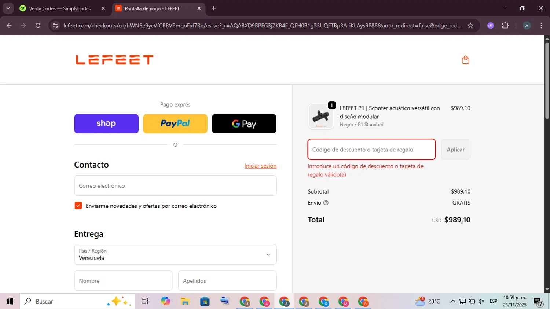The image size is (550, 309).
Task: Click the Aplicar discount button
Action: (455, 150)
